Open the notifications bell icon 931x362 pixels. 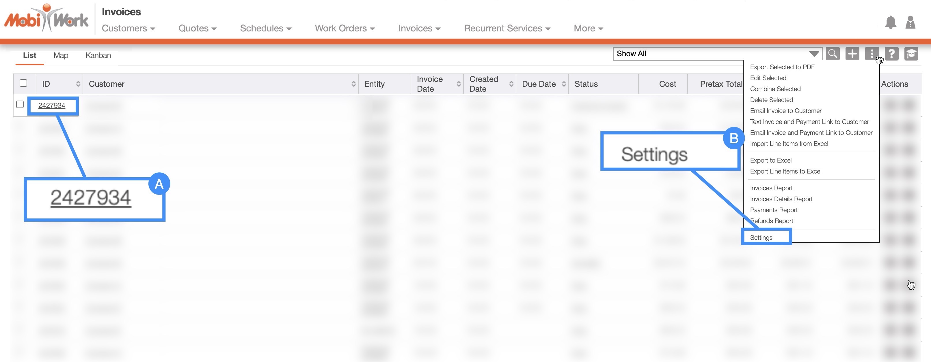point(891,22)
